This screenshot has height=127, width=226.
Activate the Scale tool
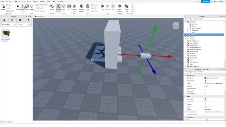coord(27,7)
